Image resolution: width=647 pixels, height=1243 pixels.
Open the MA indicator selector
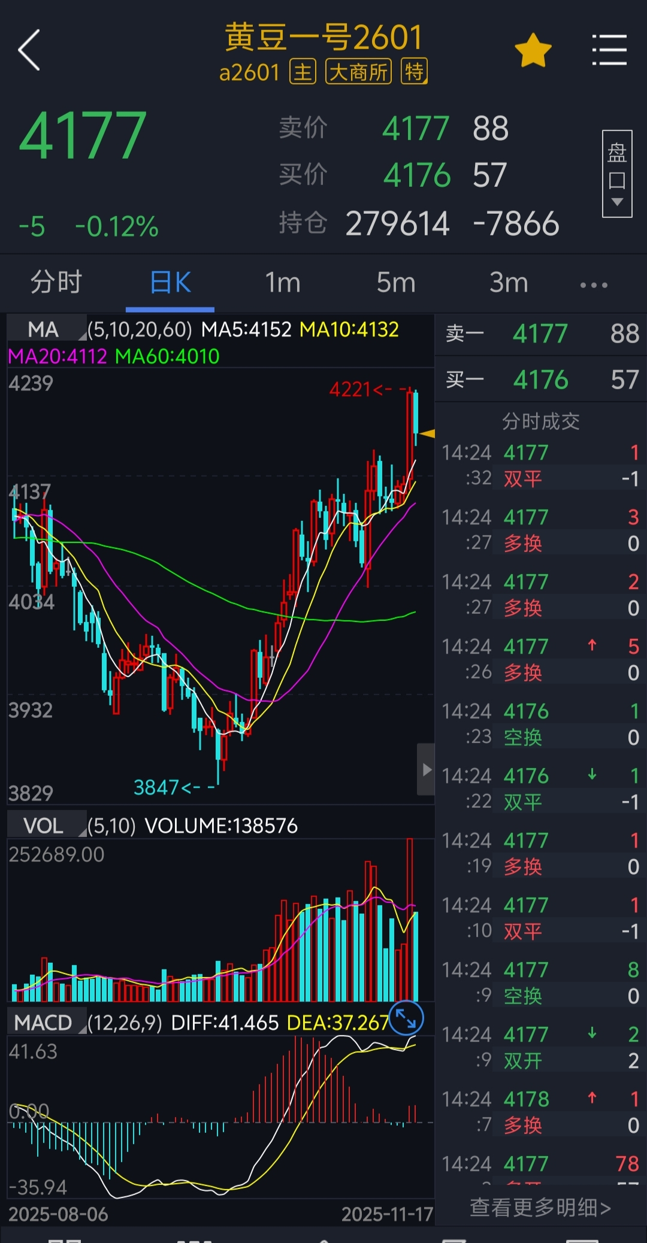pos(46,329)
